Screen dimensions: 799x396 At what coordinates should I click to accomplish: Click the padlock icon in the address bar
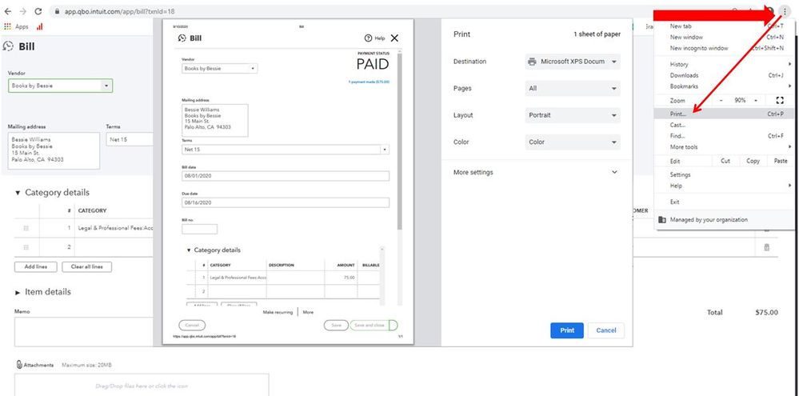click(x=57, y=11)
